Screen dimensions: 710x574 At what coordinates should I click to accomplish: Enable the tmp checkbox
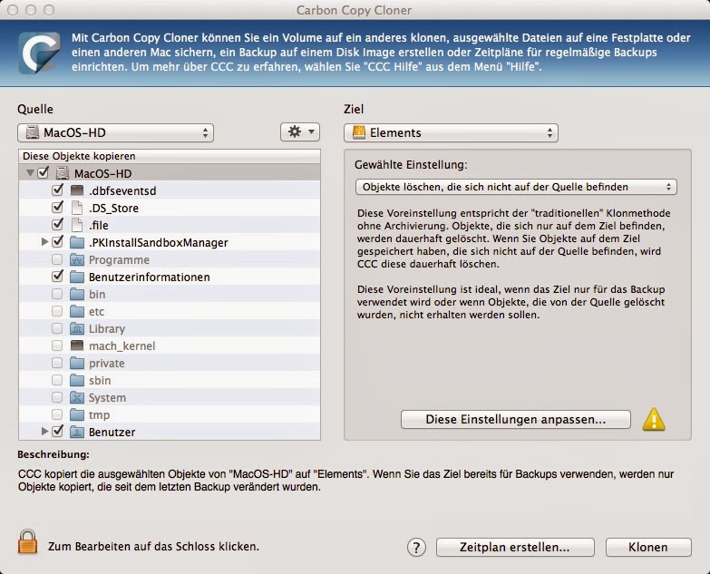pos(57,414)
